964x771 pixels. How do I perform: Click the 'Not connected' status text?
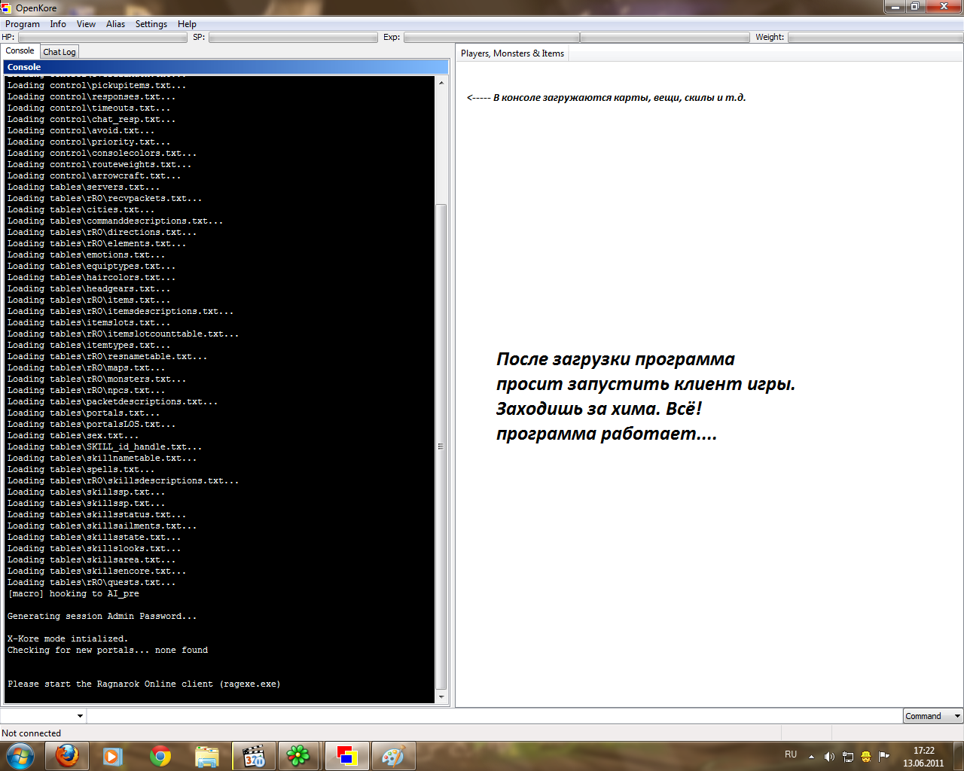(x=32, y=733)
